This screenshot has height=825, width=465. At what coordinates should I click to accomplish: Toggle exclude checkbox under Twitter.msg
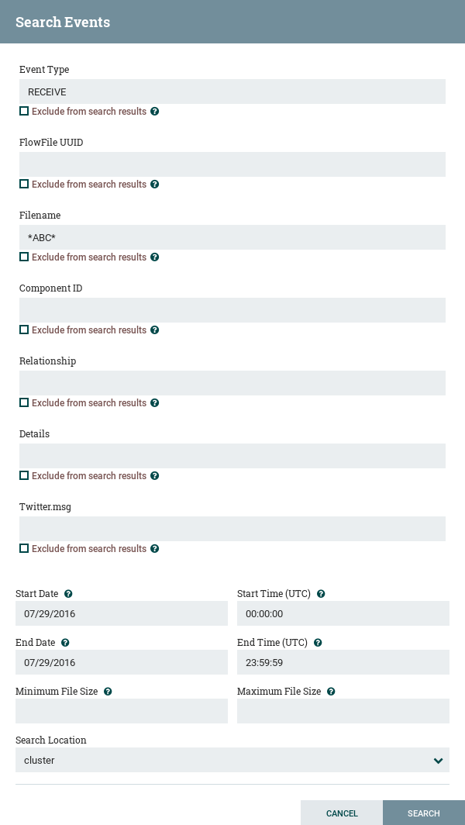point(24,548)
